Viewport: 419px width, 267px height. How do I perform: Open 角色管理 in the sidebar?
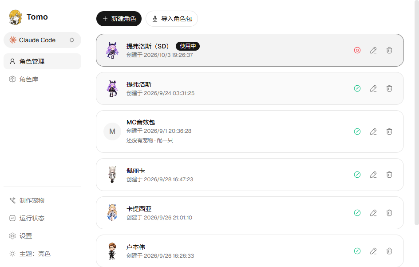42,61
